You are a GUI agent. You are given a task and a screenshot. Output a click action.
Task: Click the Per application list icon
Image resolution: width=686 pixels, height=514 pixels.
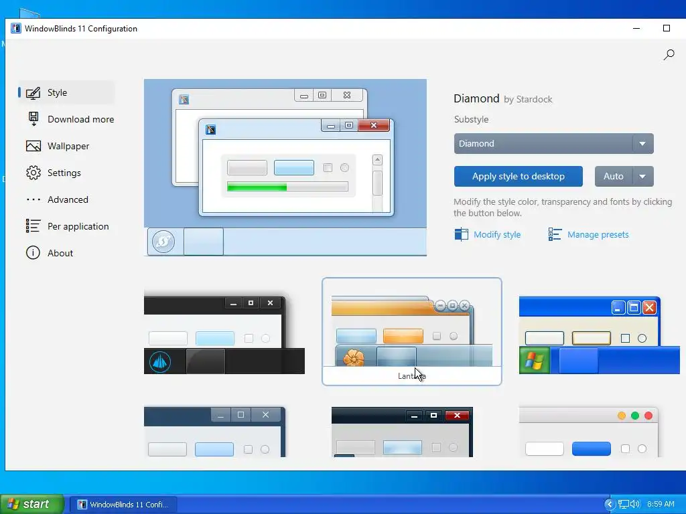(33, 226)
